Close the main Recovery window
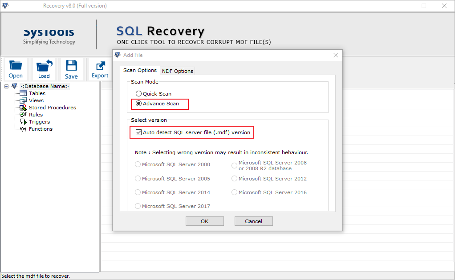The image size is (455, 280). tap(444, 6)
